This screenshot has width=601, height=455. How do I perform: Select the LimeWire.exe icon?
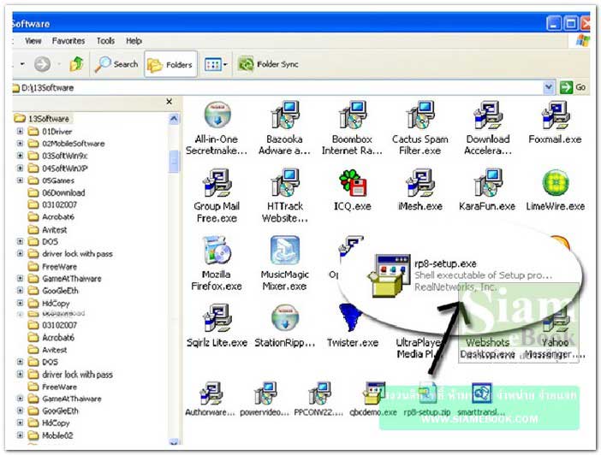pyautogui.click(x=556, y=183)
